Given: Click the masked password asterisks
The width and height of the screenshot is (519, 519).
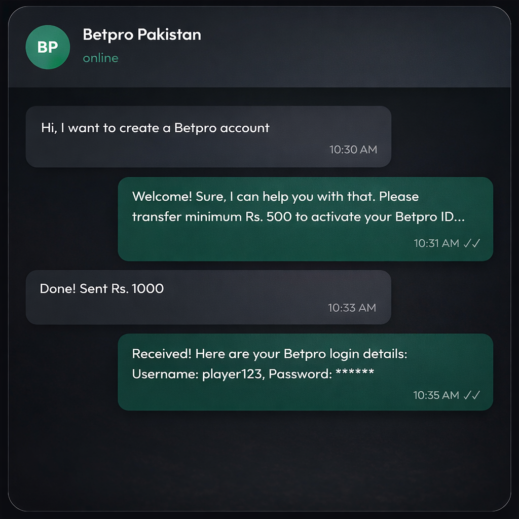Looking at the screenshot, I should click(355, 374).
